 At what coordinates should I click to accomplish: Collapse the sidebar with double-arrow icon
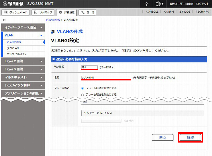click(4, 20)
